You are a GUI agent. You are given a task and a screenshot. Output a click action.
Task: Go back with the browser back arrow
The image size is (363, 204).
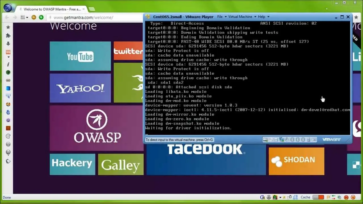coord(8,17)
